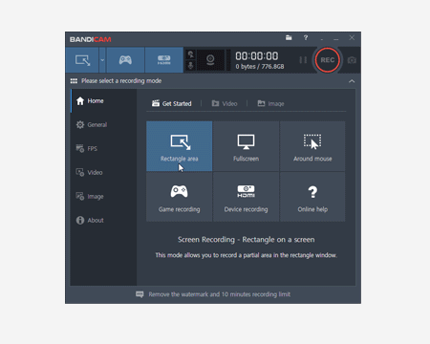Choose the Fullscreen recording tile
This screenshot has height=344, width=430.
tap(246, 146)
